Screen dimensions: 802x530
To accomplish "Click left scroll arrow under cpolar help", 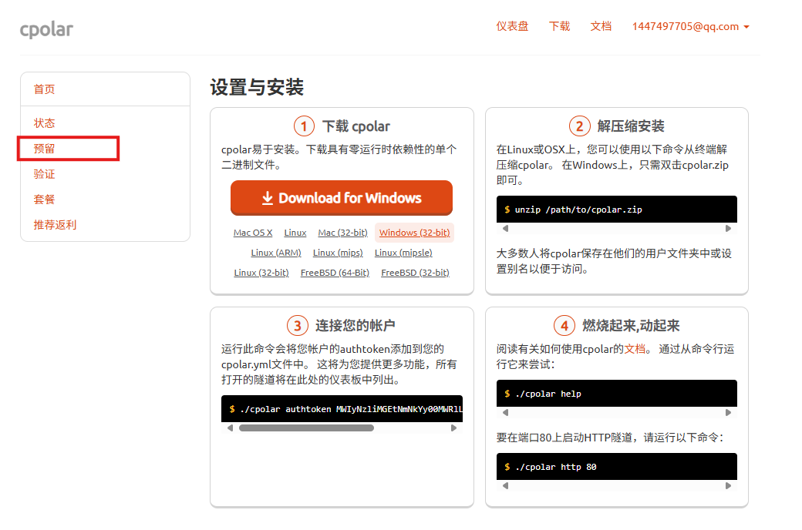I will click(505, 412).
